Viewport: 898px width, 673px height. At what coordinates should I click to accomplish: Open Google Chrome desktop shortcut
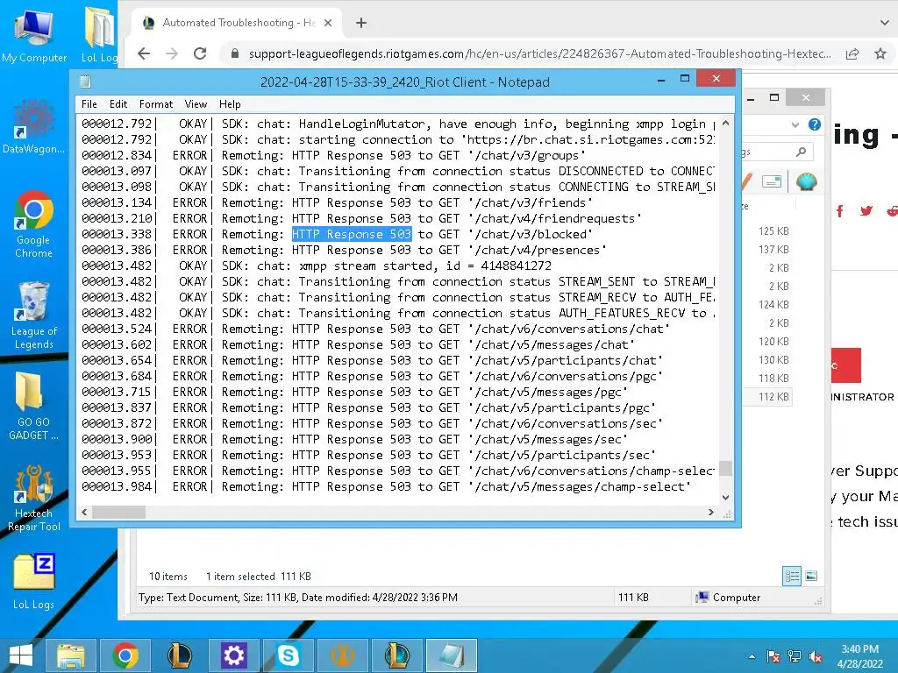34,224
